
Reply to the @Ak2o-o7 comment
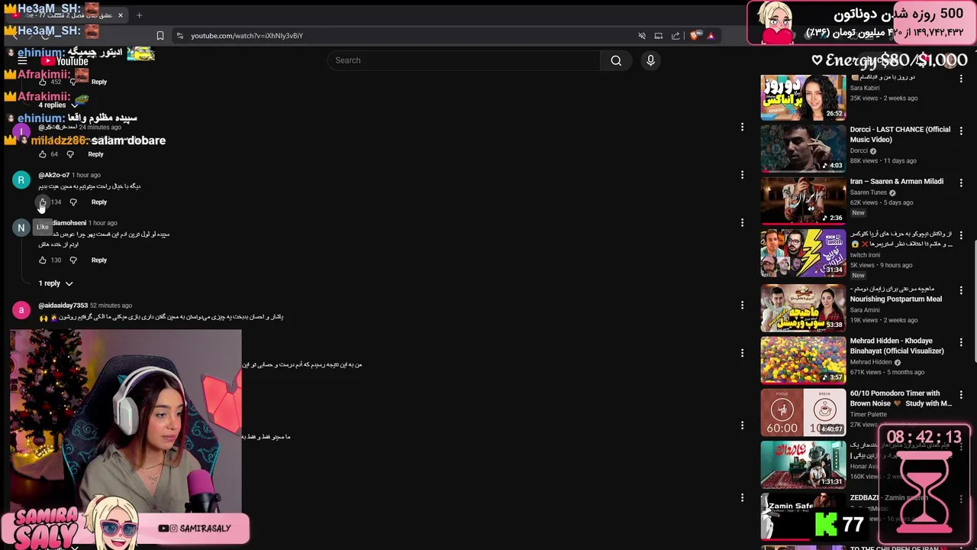coord(99,202)
